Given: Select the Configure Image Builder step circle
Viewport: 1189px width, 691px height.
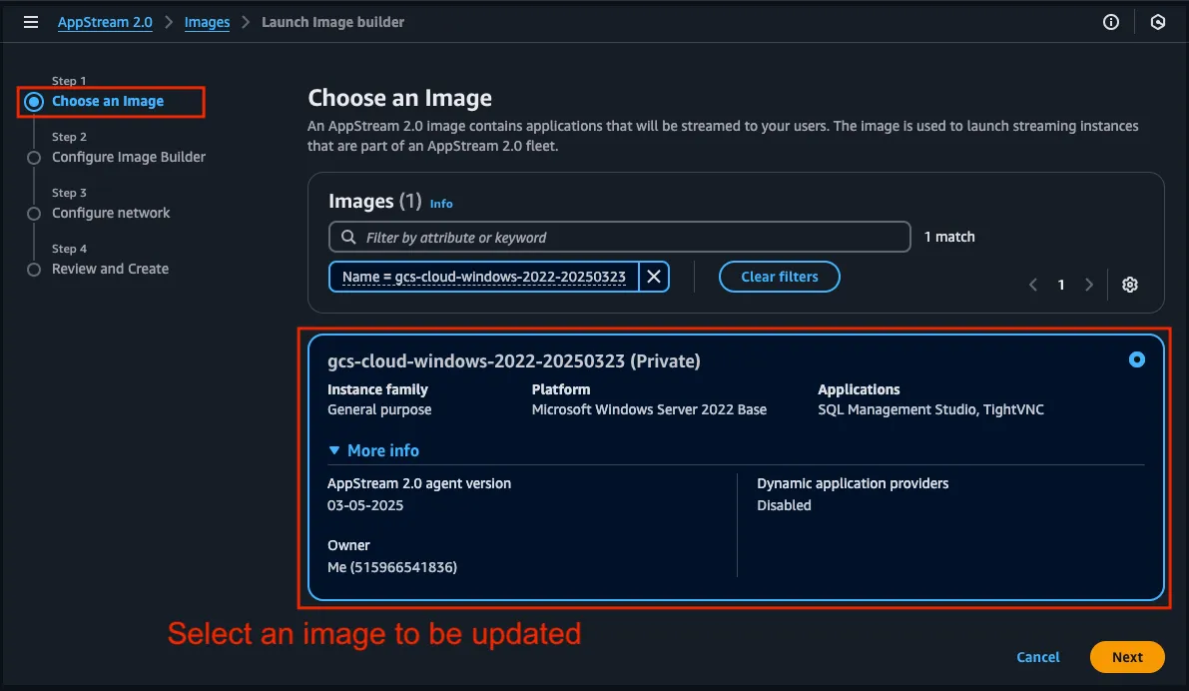Looking at the screenshot, I should pos(34,158).
